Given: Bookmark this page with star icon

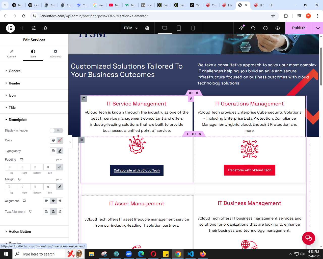Looking at the screenshot, I should [x=273, y=16].
